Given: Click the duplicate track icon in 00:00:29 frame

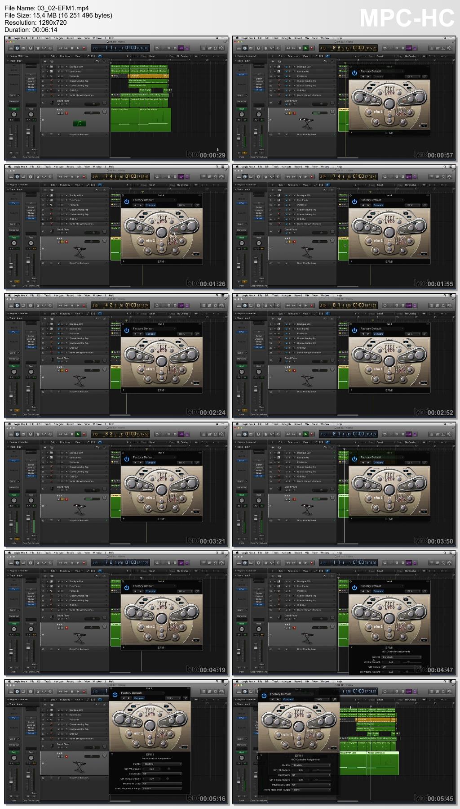Looking at the screenshot, I should (x=52, y=61).
